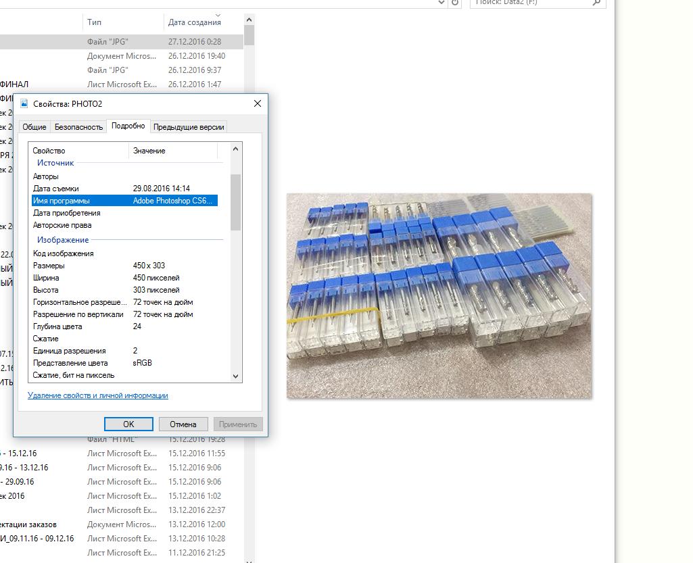This screenshot has height=563, width=693.
Task: Click Горизонтальное разрешение property row
Action: pyautogui.click(x=124, y=302)
